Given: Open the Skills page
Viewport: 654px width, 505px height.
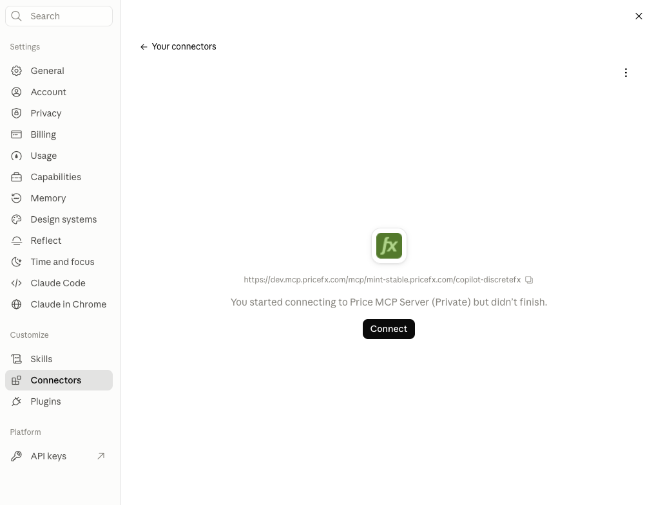Looking at the screenshot, I should coord(59,359).
